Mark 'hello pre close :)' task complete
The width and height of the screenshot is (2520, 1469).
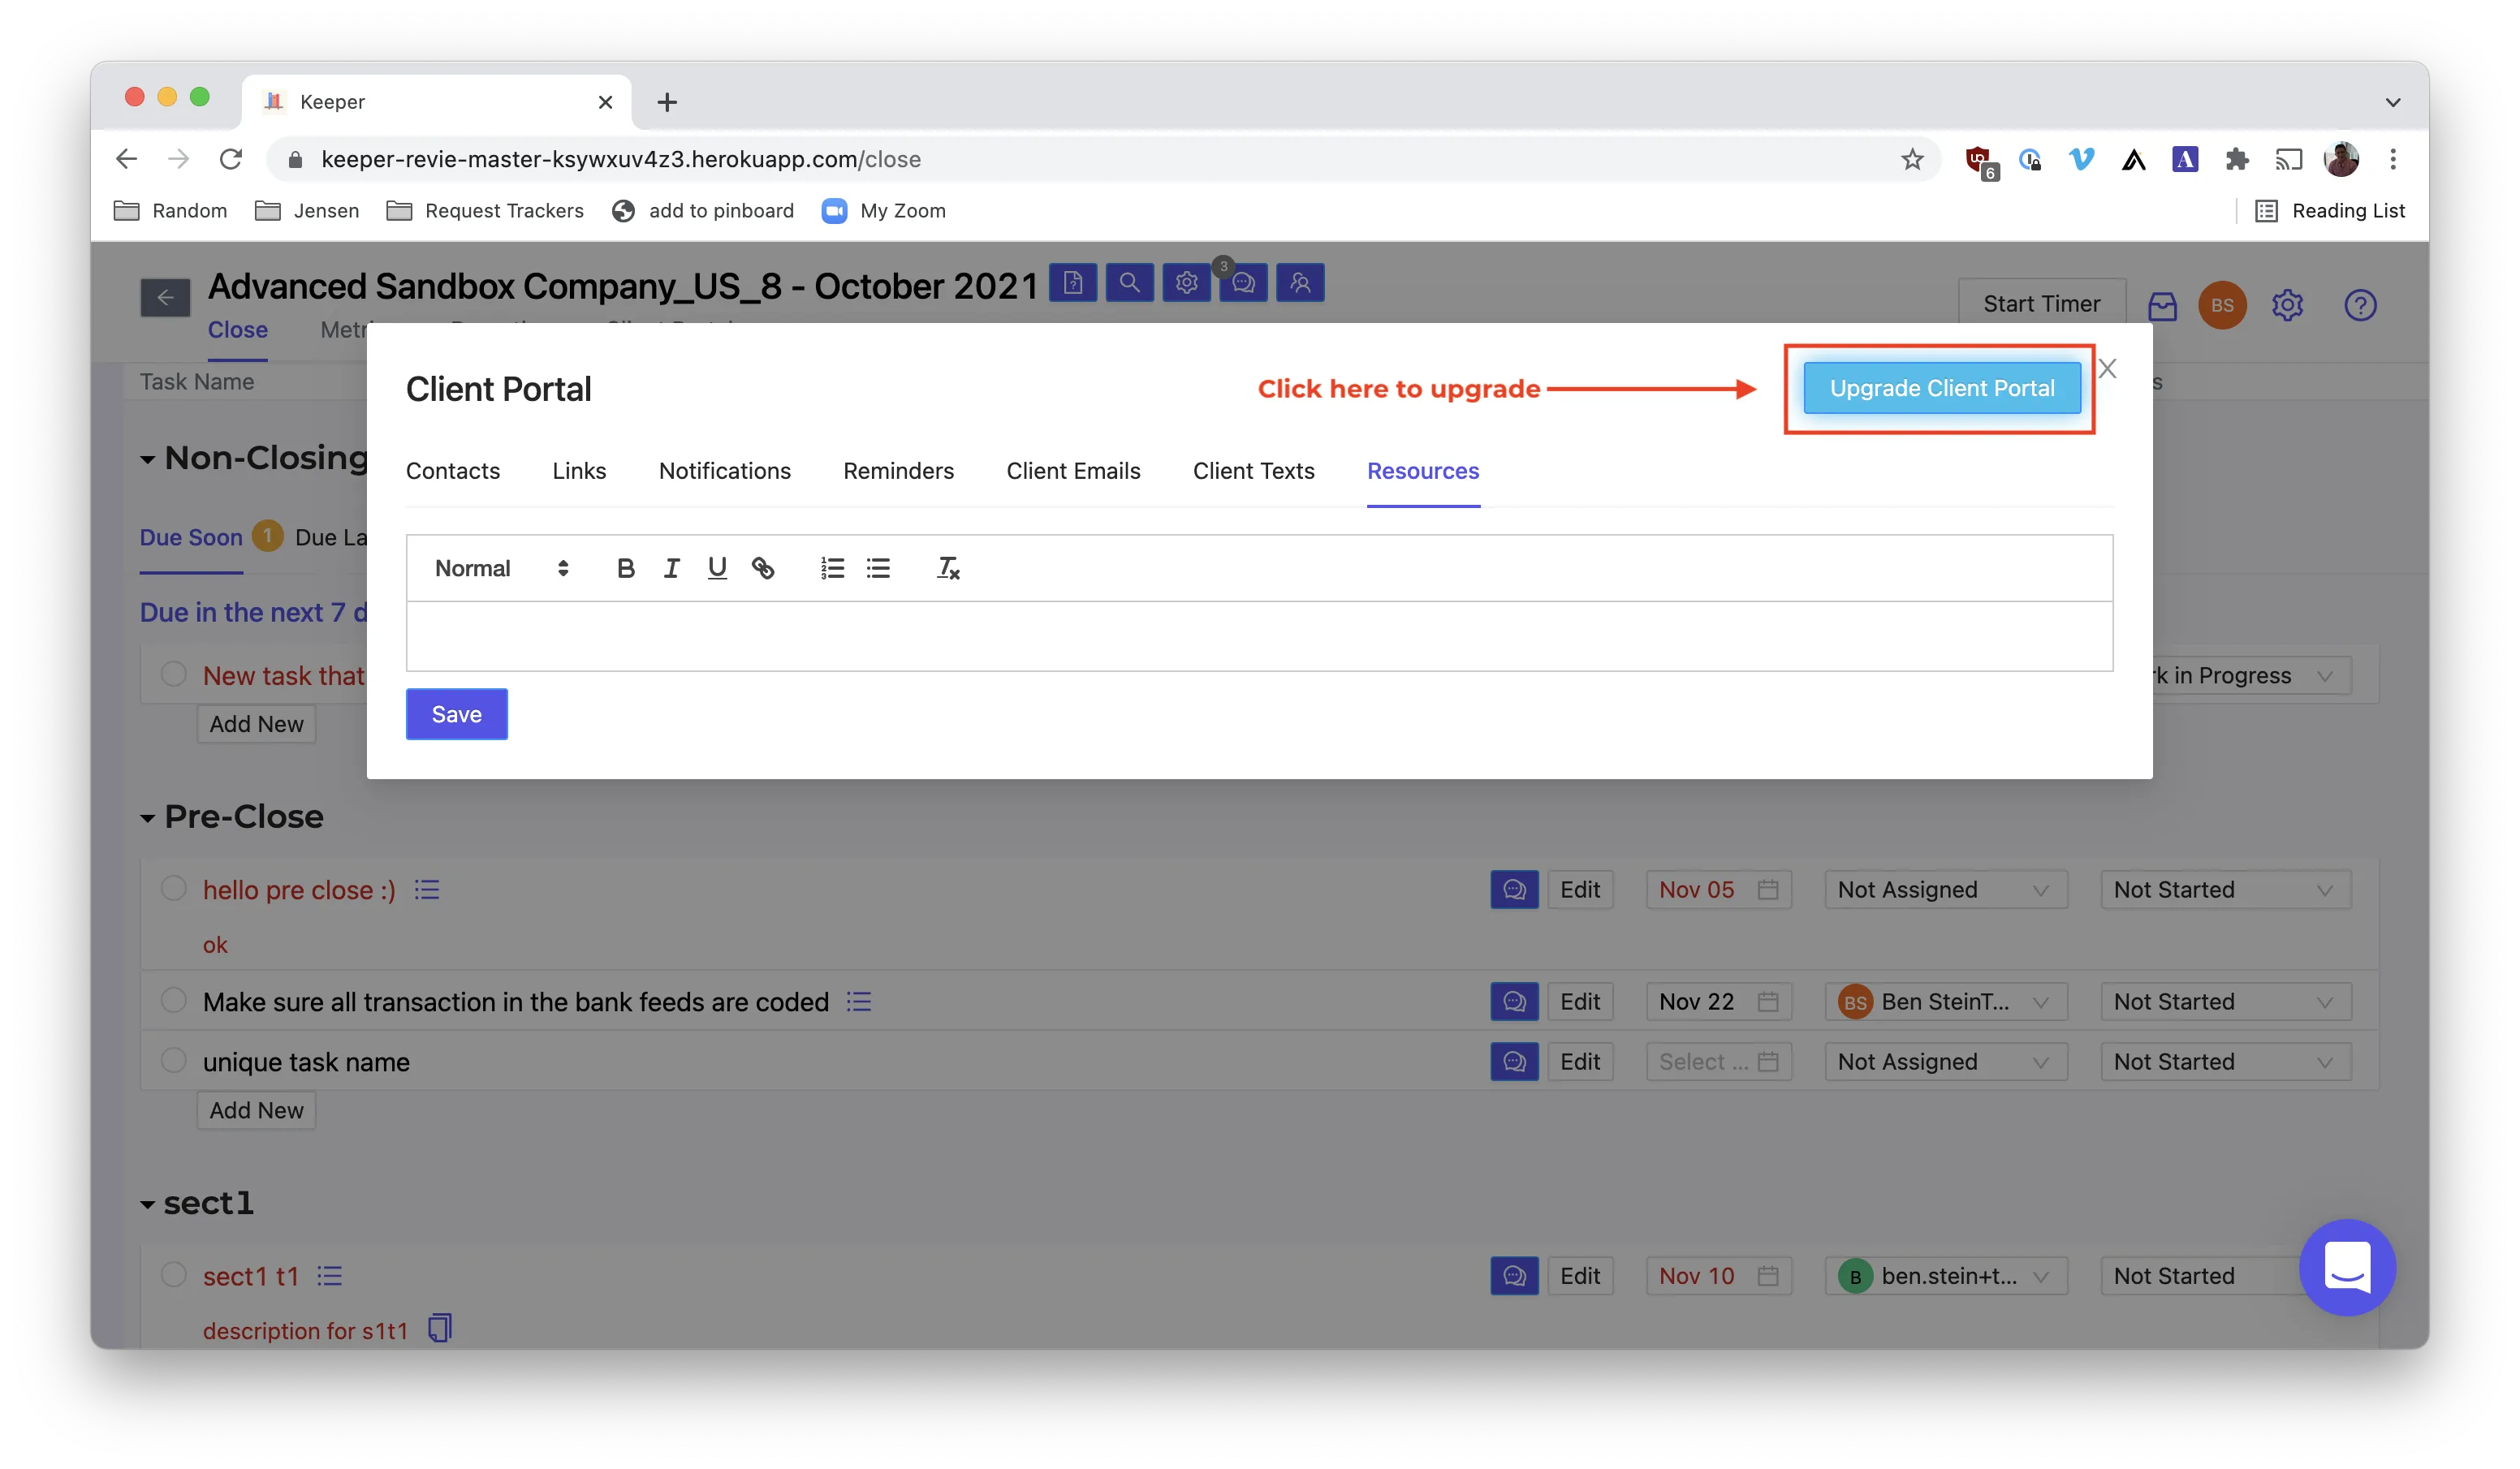click(x=174, y=888)
